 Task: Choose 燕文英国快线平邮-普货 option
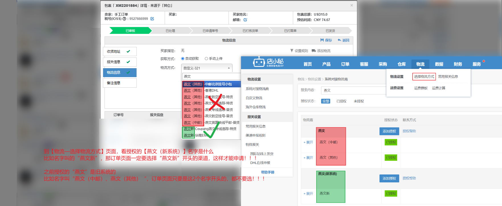pos(211,123)
